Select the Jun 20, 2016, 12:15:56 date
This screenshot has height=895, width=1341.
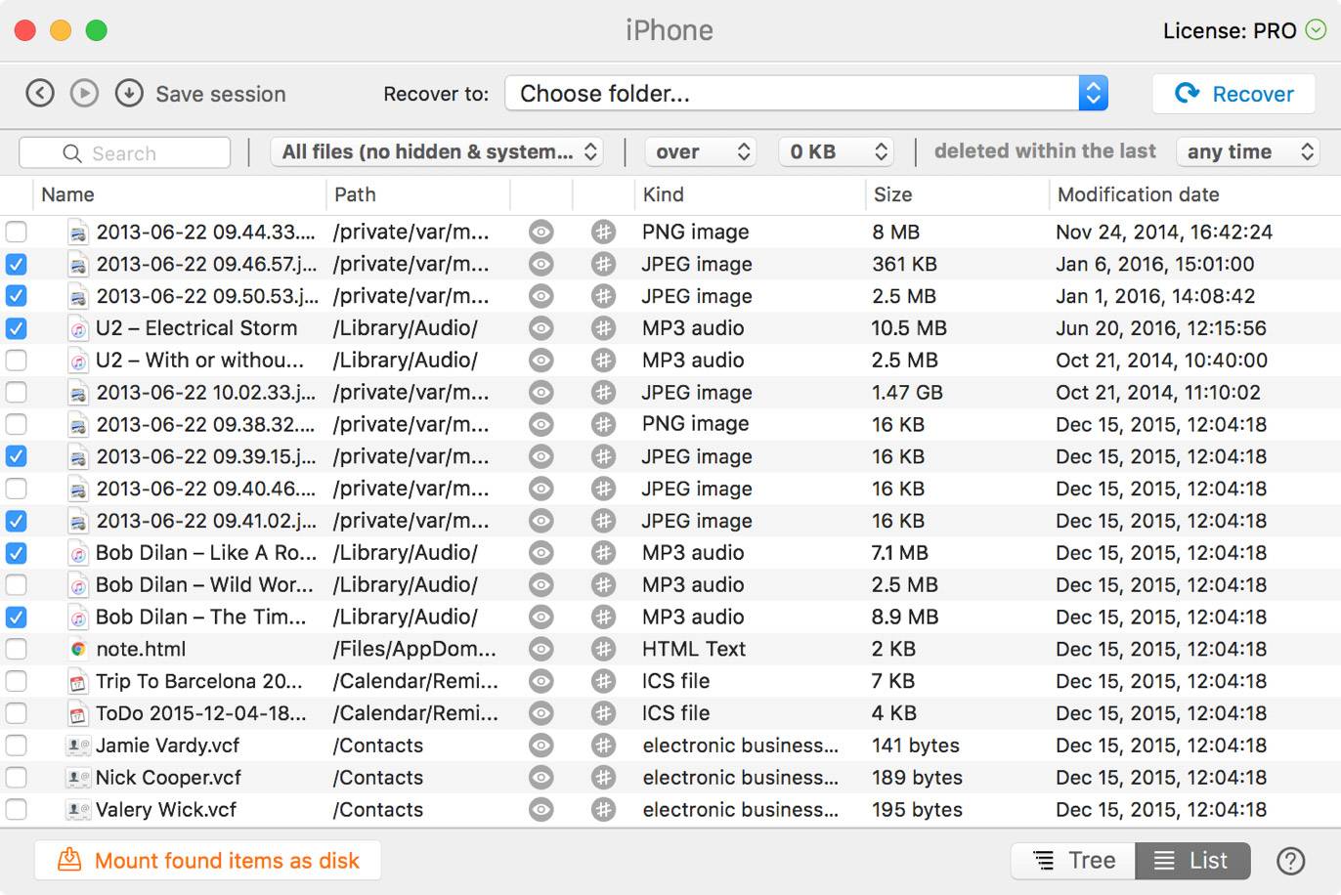pyautogui.click(x=1160, y=328)
